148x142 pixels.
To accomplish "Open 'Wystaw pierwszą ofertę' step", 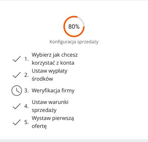I will coord(53,122).
